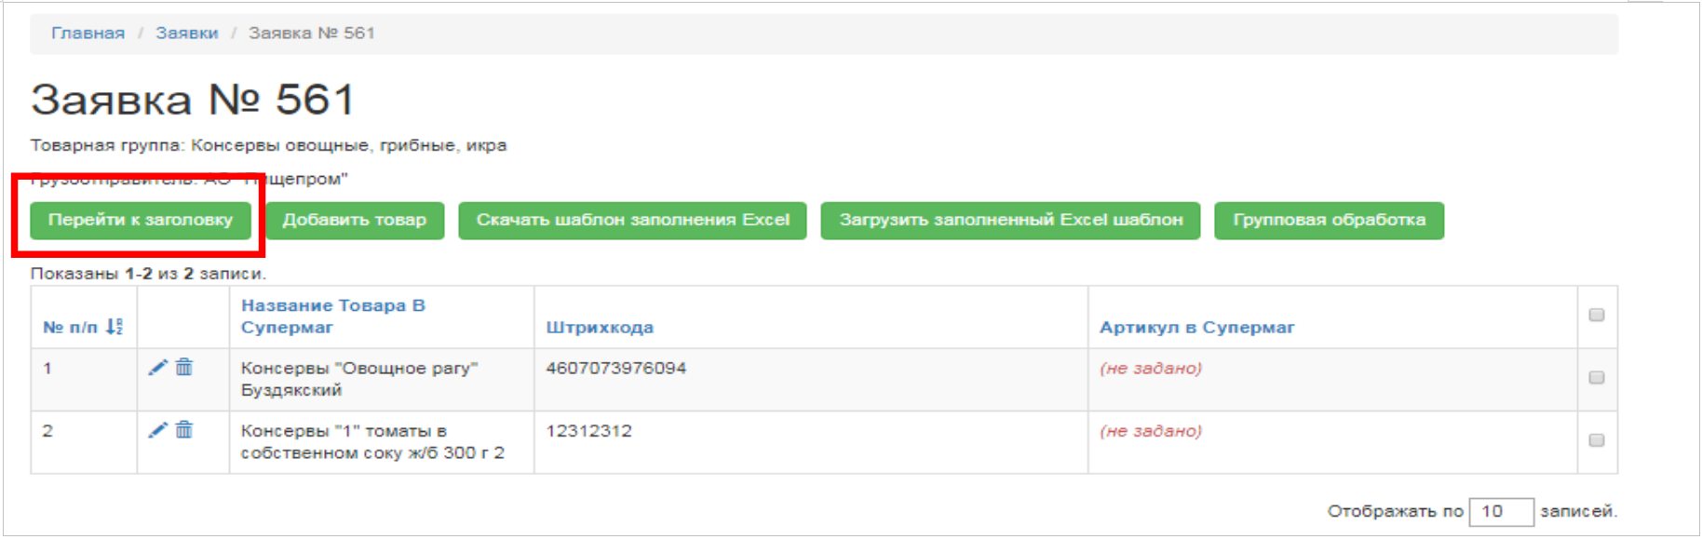Sort by the Штрихкода column header
Screen dimensions: 1702x539
[x=599, y=328]
